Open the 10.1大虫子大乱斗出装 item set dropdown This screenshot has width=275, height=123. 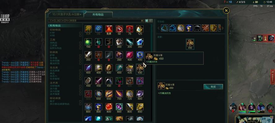(x=65, y=14)
